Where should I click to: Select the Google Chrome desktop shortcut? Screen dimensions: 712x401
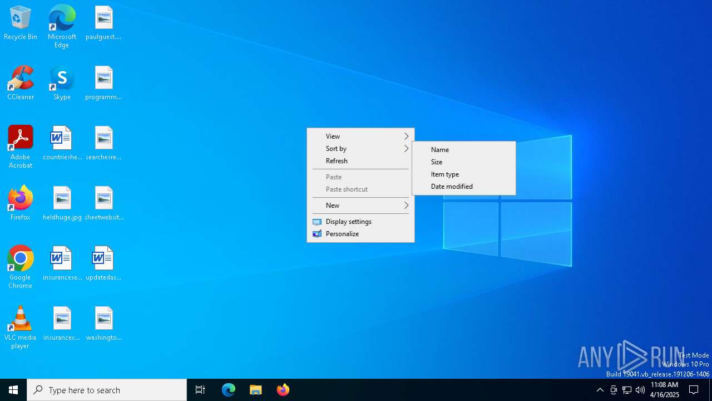tap(21, 267)
